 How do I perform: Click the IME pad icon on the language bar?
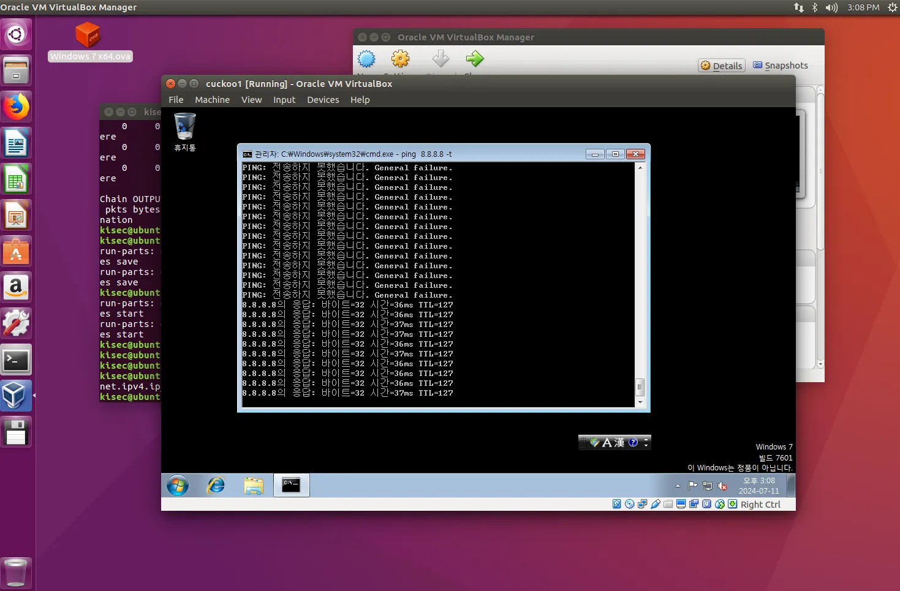pos(594,442)
